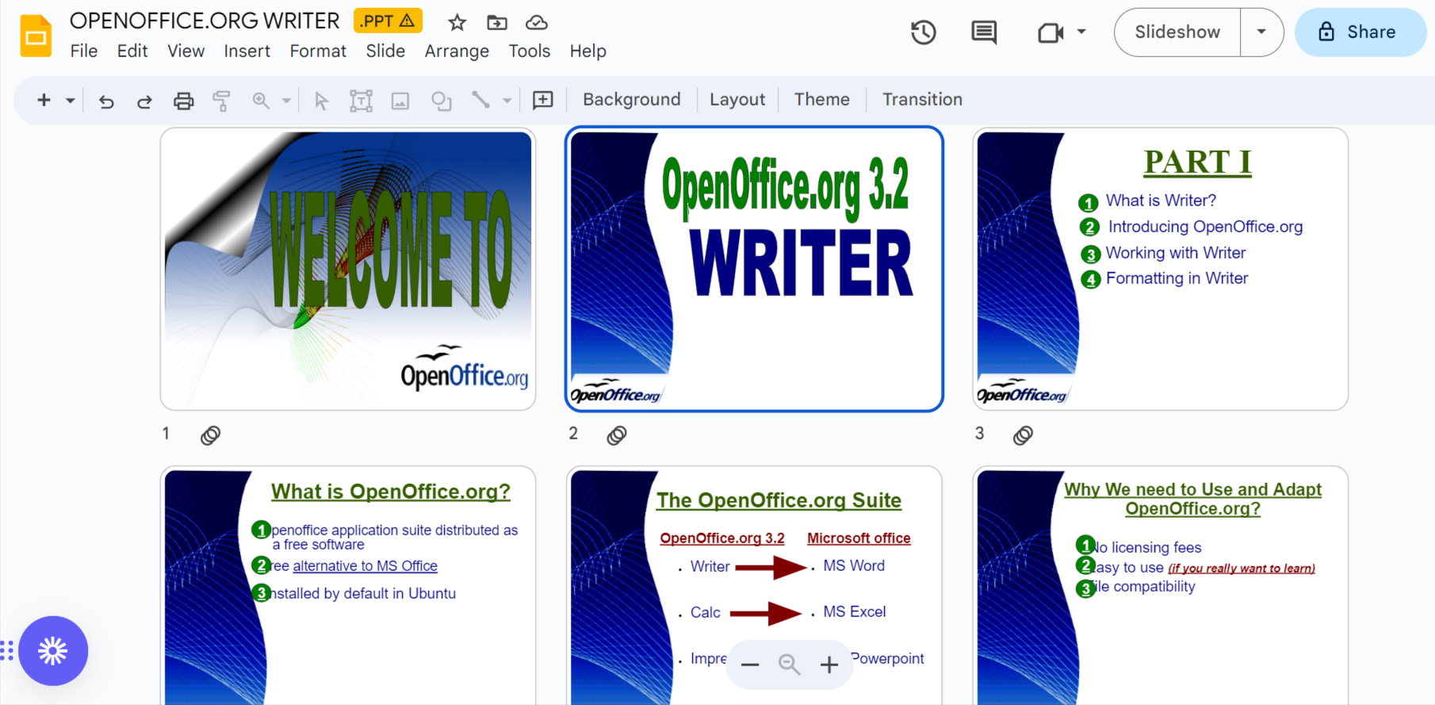Viewport: 1435px width, 705px height.
Task: Check the cloud save status icon
Action: 537,22
